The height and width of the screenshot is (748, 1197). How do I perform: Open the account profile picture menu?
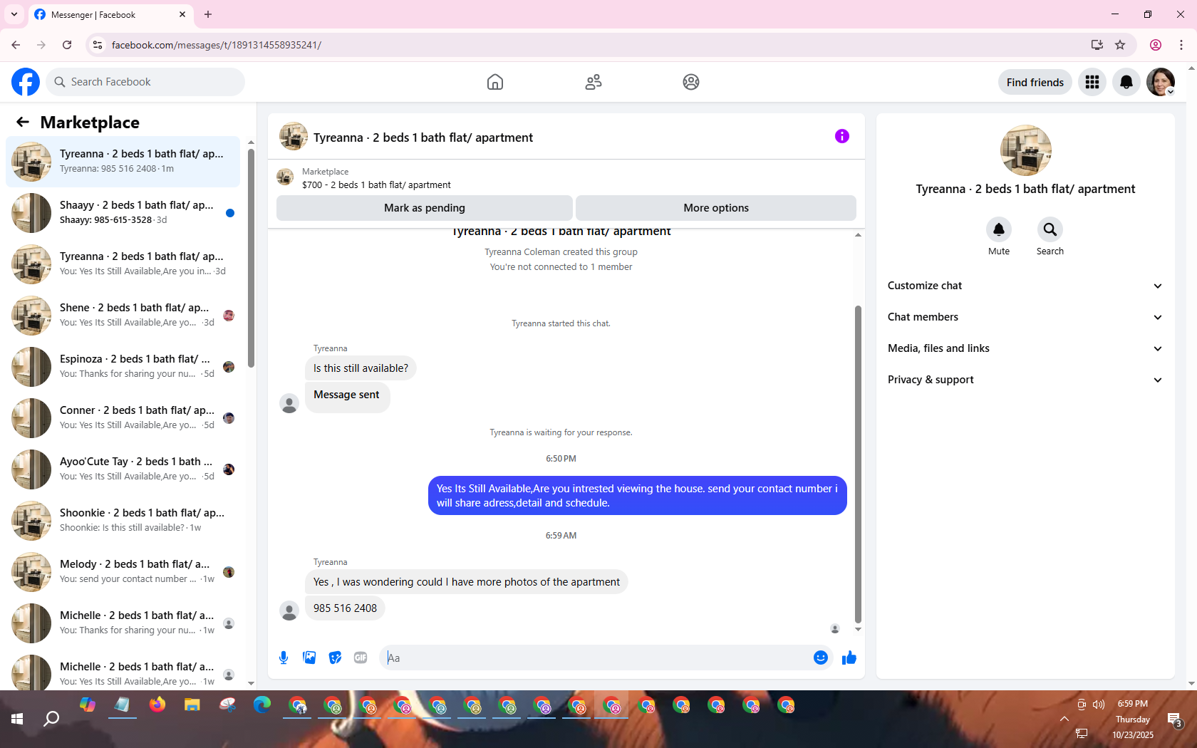click(x=1161, y=83)
